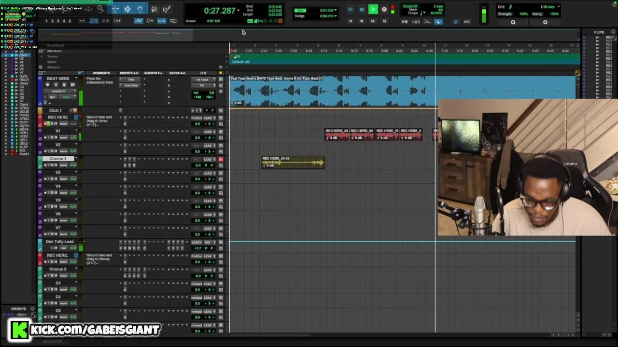Click Chorus 1 volume -3.3 field
The height and width of the screenshot is (347, 618).
198,165
